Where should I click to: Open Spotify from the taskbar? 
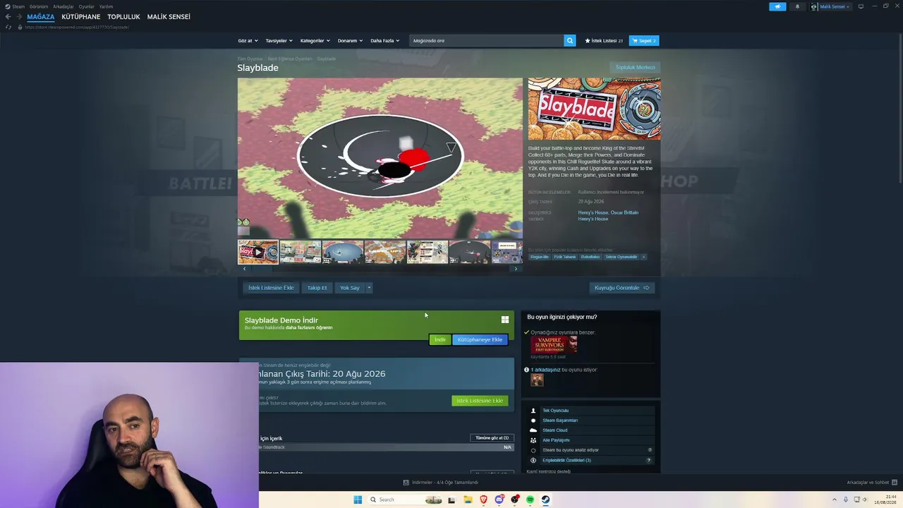click(530, 500)
